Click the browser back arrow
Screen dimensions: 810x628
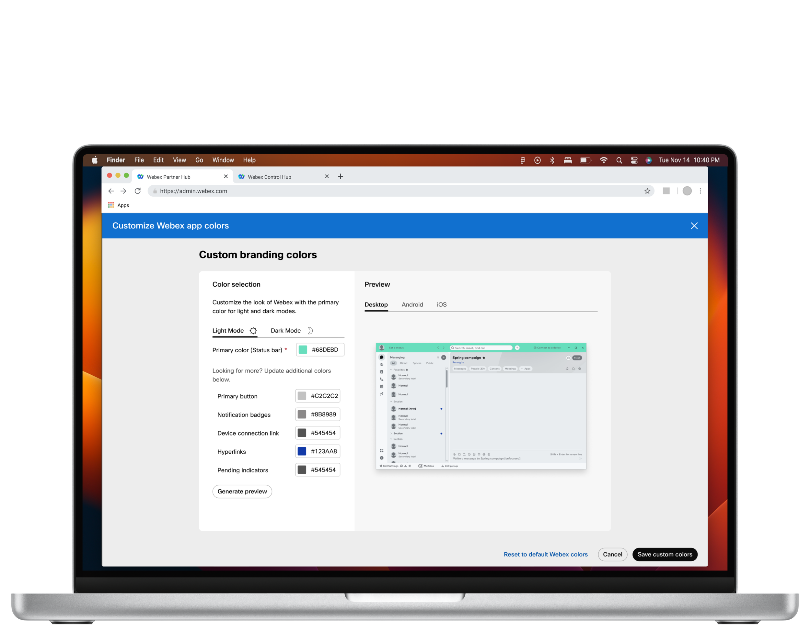tap(111, 191)
